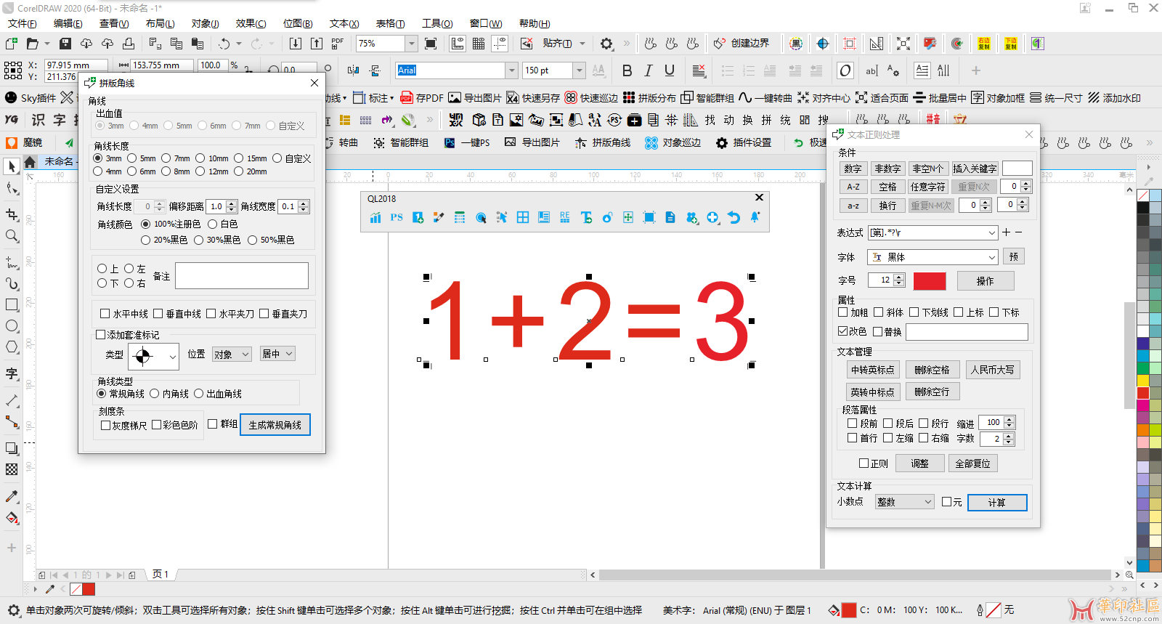Open the 编辑(E) menu
The image size is (1162, 624).
point(68,23)
